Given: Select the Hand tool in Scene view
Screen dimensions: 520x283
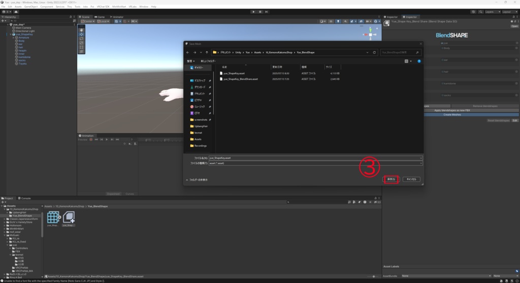Looking at the screenshot, I should point(81,30).
